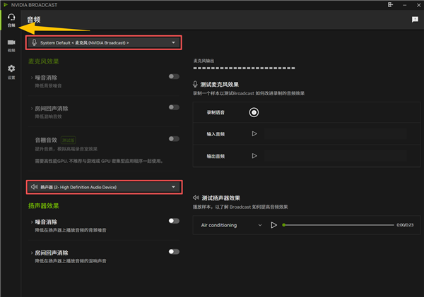Play the 输出音频 recording

pyautogui.click(x=254, y=156)
